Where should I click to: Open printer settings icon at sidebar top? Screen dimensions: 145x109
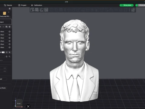click(10, 9)
